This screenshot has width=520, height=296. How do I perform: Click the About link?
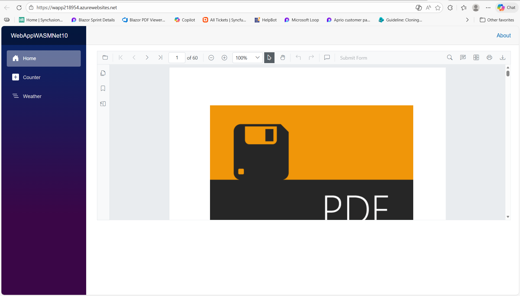(x=503, y=35)
